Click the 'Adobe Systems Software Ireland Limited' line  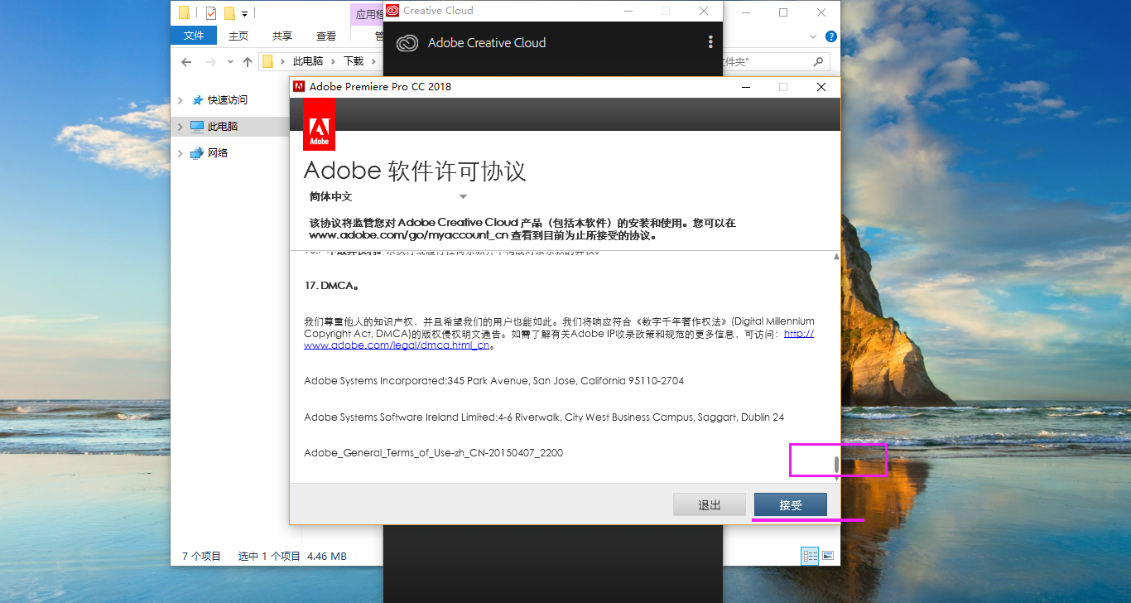[544, 417]
